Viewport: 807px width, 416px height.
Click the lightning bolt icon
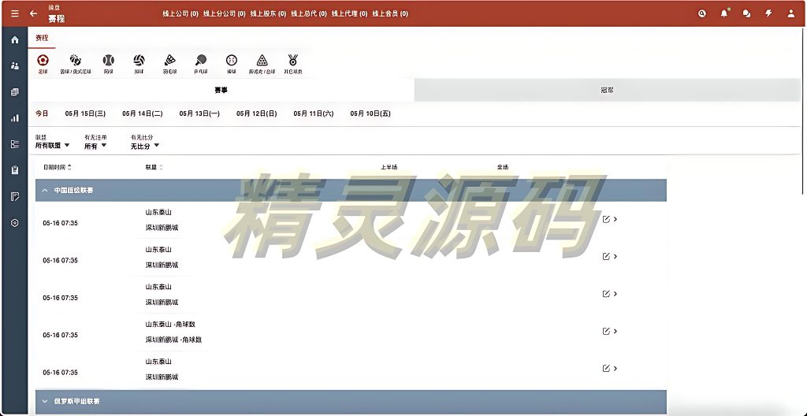[768, 14]
